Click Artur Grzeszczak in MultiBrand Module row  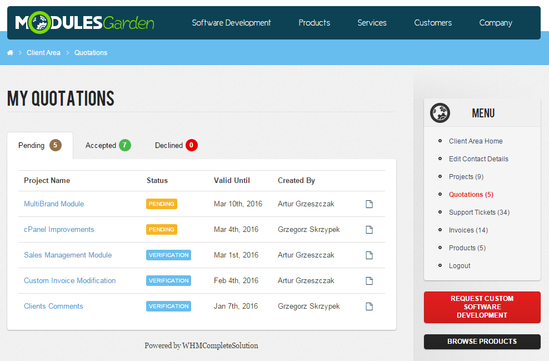[x=306, y=204]
